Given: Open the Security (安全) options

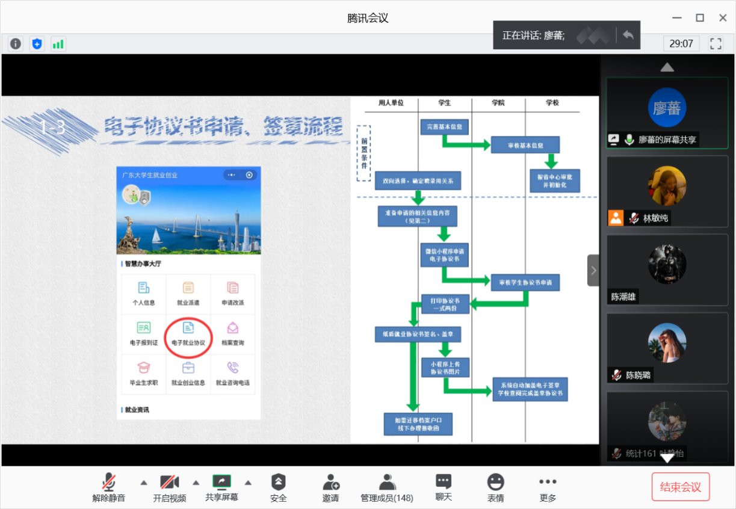Looking at the screenshot, I should coord(278,487).
